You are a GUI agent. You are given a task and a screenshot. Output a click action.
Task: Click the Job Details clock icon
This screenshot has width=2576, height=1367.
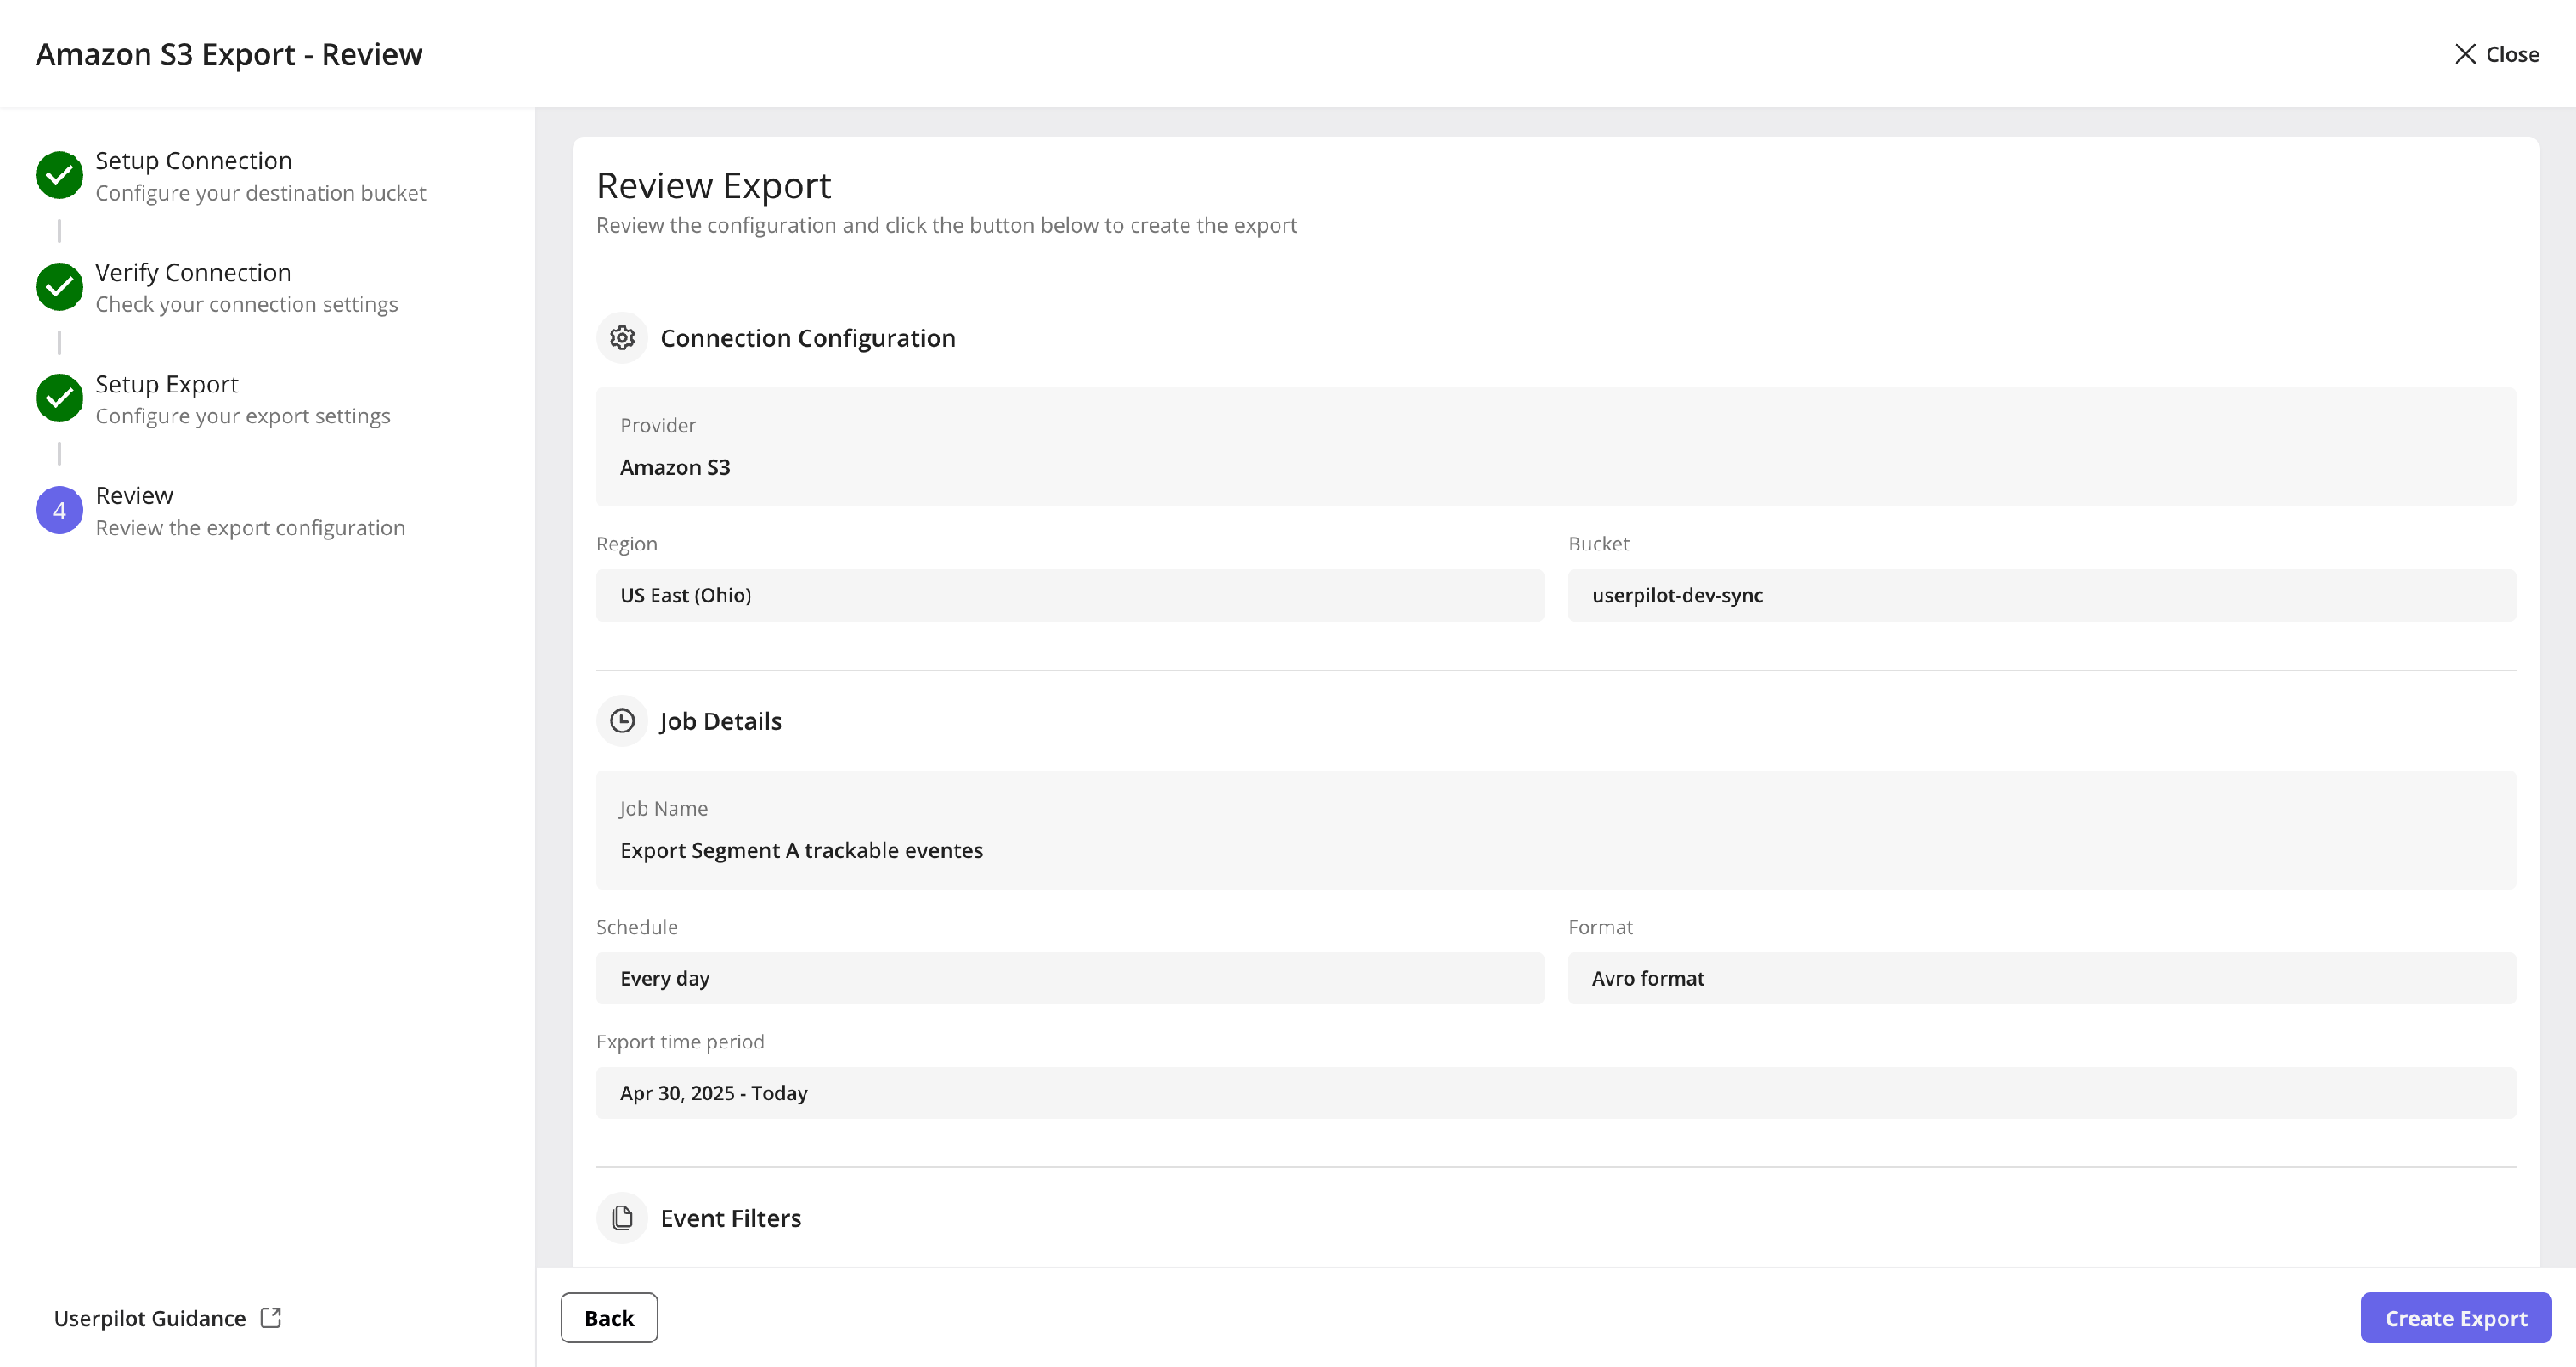[622, 721]
